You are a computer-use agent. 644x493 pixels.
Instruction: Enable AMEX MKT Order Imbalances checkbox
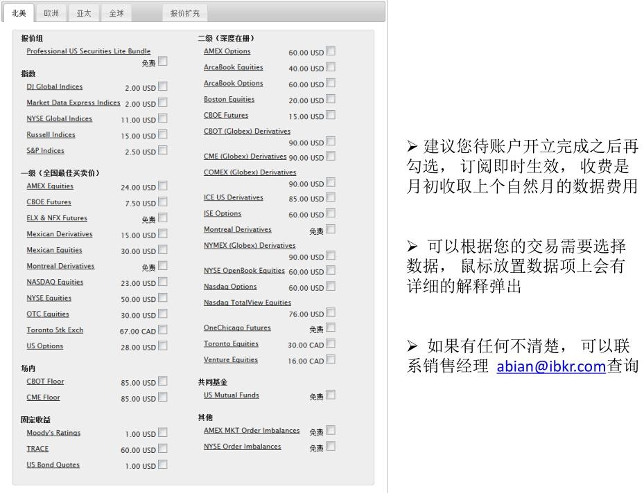(331, 429)
